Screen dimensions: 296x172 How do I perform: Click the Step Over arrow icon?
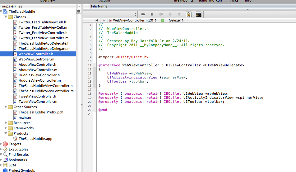(161, 14)
